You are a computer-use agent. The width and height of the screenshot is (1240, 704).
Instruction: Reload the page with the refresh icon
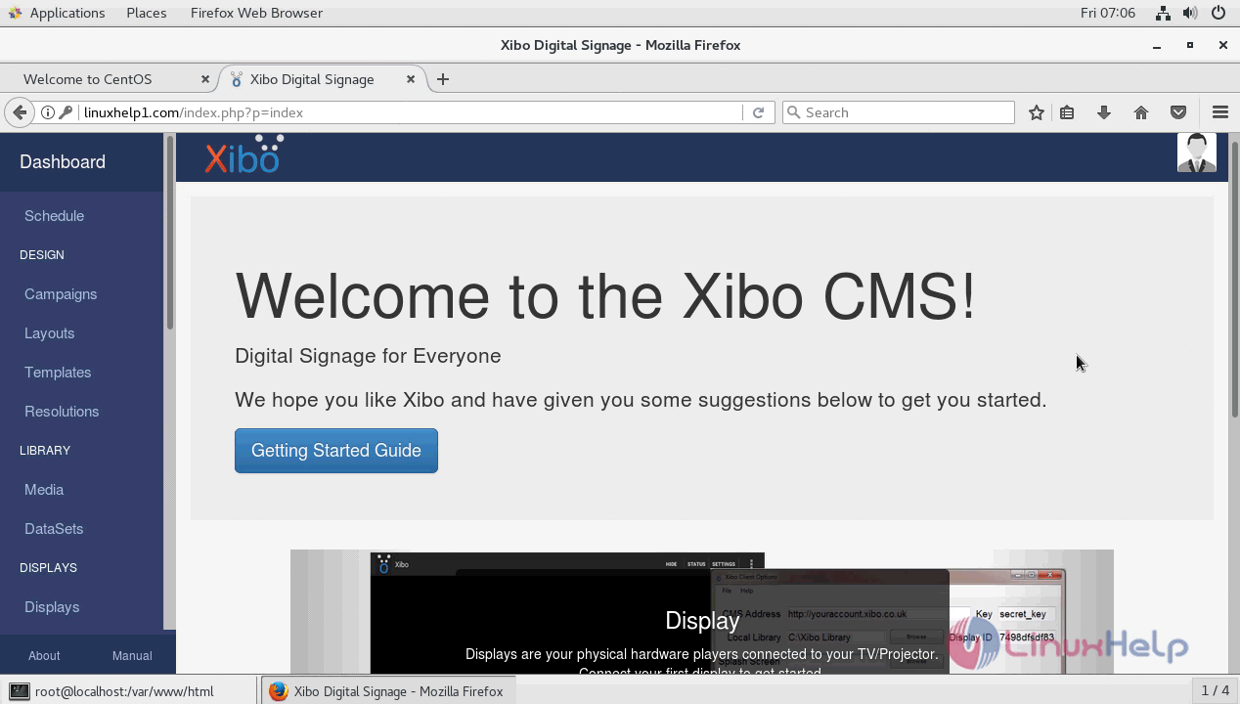click(758, 112)
